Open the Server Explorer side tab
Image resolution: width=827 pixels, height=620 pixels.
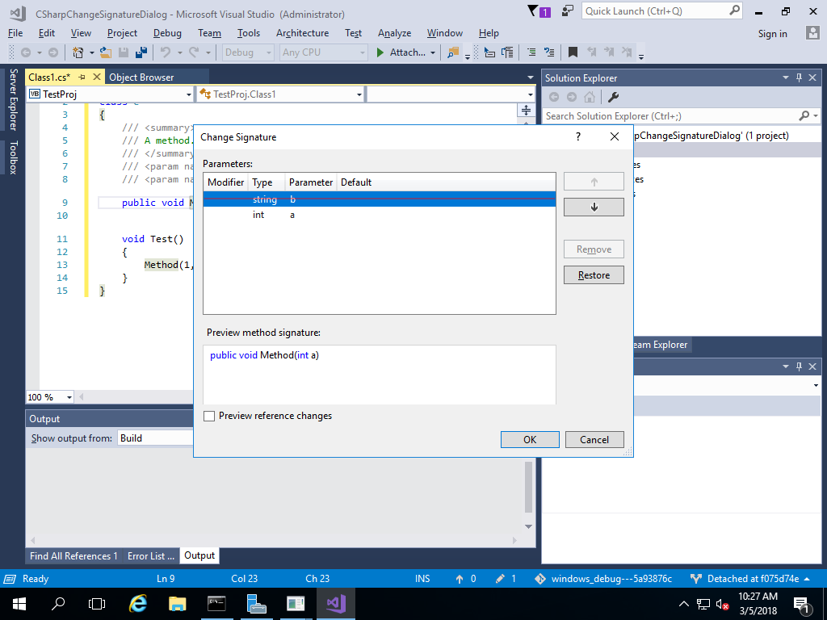[x=13, y=99]
